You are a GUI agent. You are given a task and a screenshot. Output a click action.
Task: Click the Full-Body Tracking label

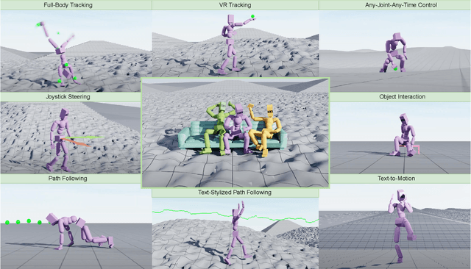pos(68,5)
